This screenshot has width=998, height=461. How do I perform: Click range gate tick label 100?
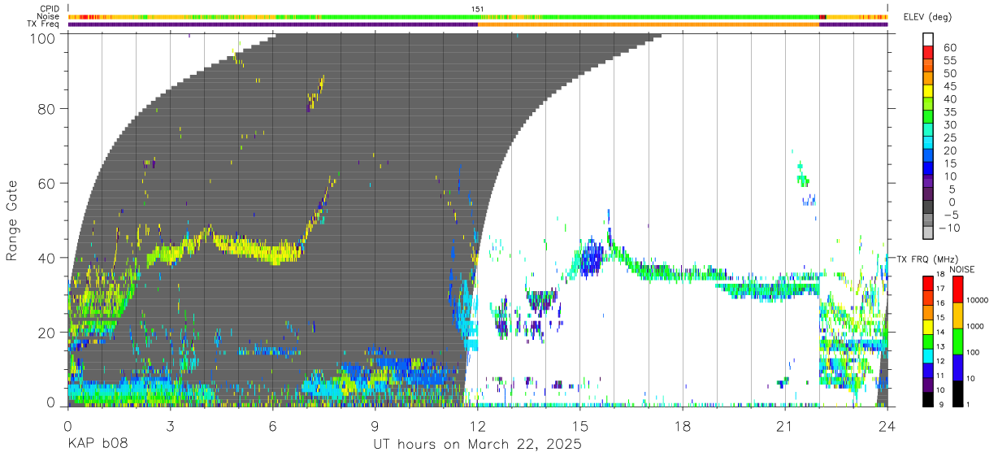pos(45,37)
